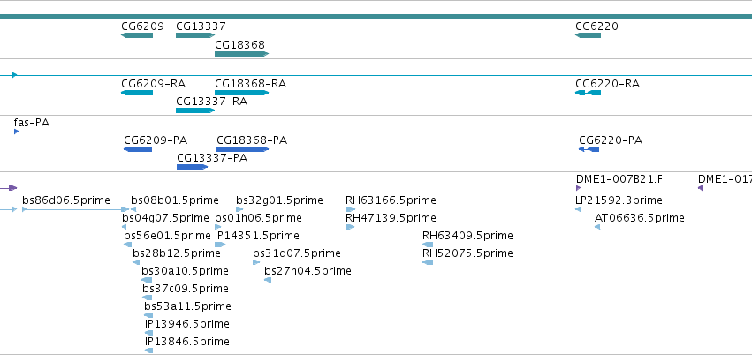The height and width of the screenshot is (355, 752).
Task: Click the CG18368-PA label text
Action: (x=252, y=140)
